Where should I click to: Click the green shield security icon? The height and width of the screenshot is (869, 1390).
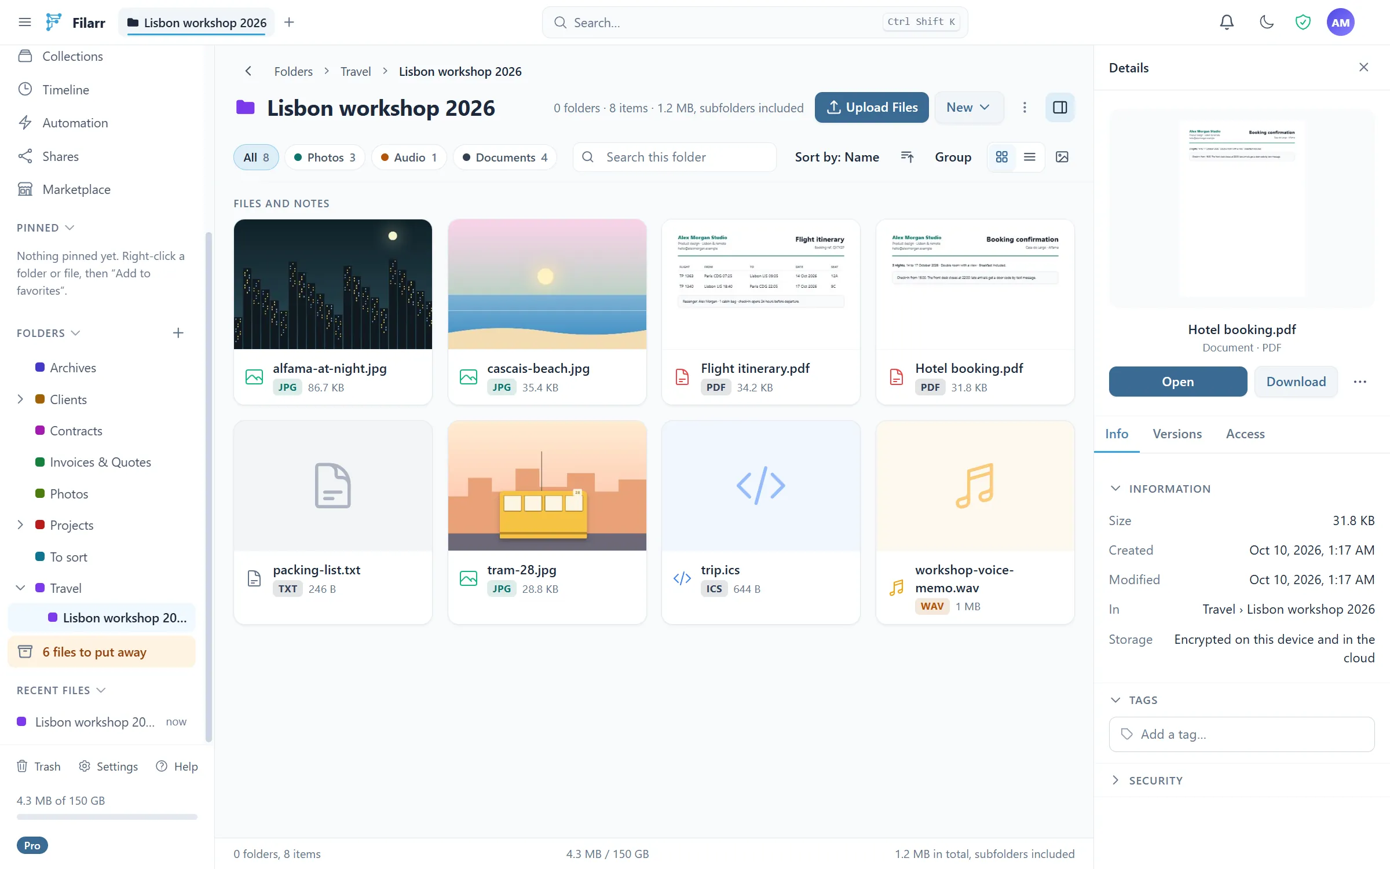[1303, 23]
